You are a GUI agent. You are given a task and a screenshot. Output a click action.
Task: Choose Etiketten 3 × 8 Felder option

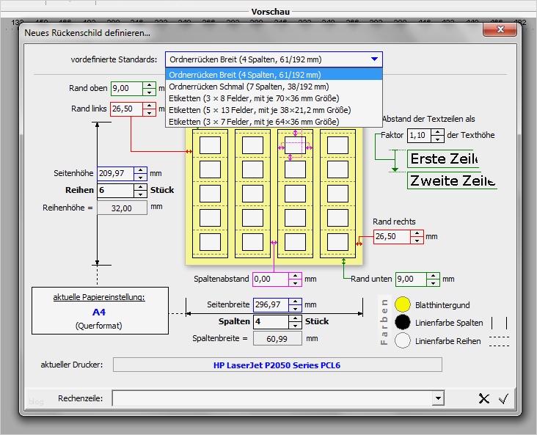coord(253,98)
